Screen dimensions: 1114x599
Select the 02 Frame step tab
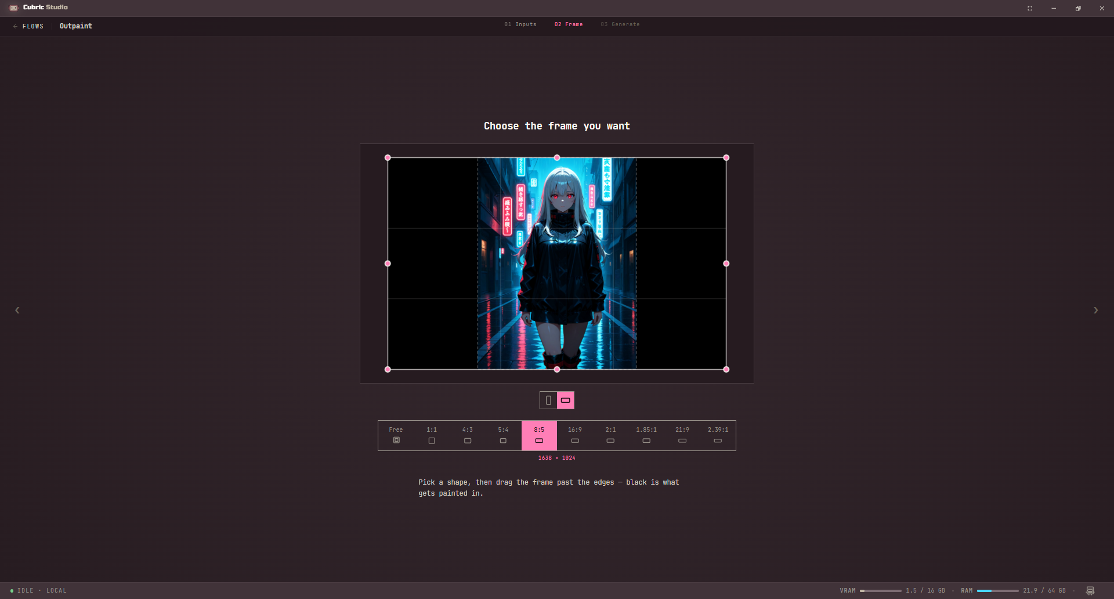568,24
